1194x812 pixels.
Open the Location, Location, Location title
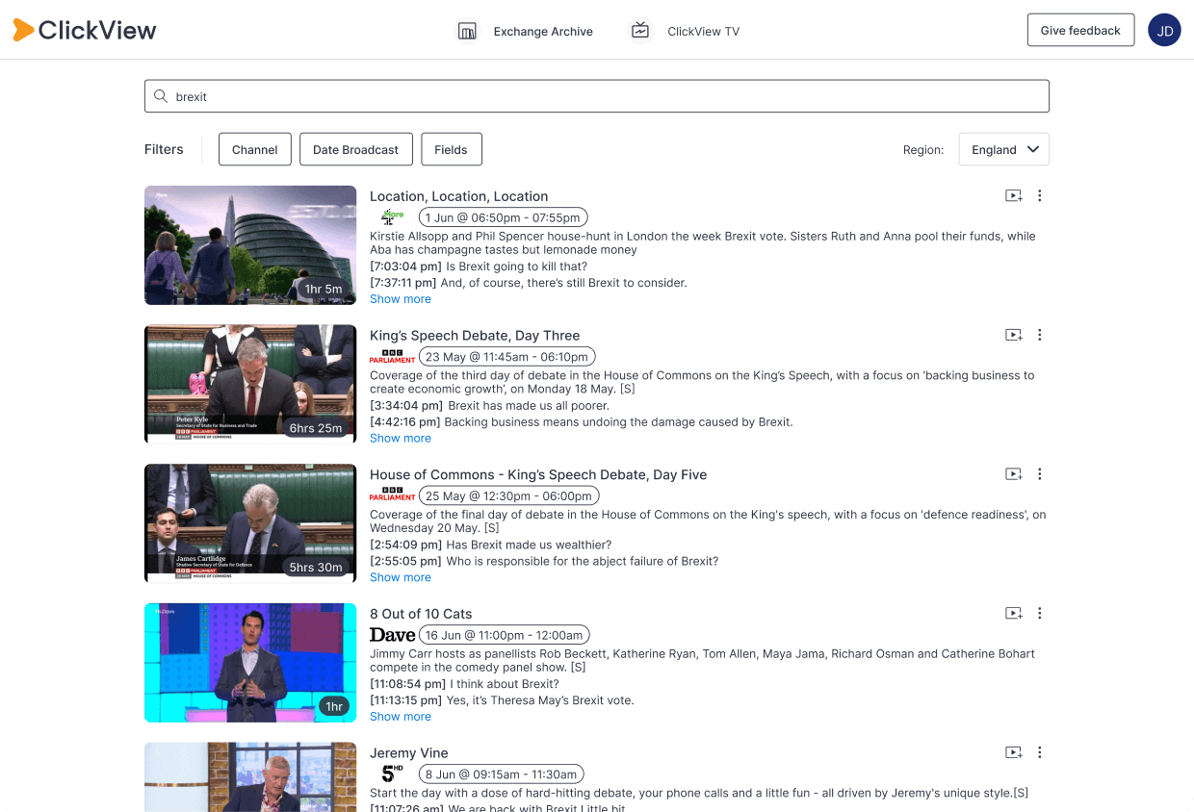pos(459,196)
